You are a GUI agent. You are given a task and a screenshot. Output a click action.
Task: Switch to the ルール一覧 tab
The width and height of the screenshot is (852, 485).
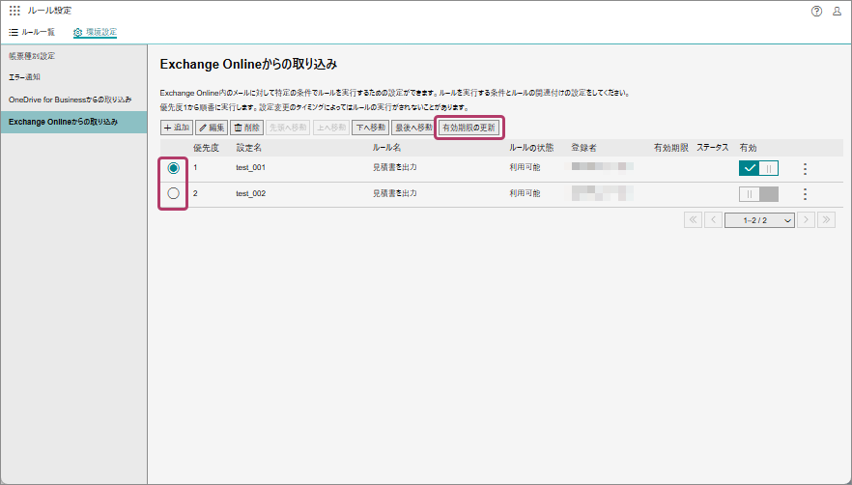[32, 32]
